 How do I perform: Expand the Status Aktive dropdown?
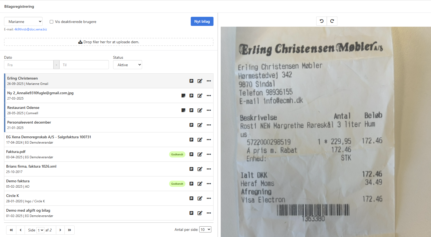tap(127, 65)
